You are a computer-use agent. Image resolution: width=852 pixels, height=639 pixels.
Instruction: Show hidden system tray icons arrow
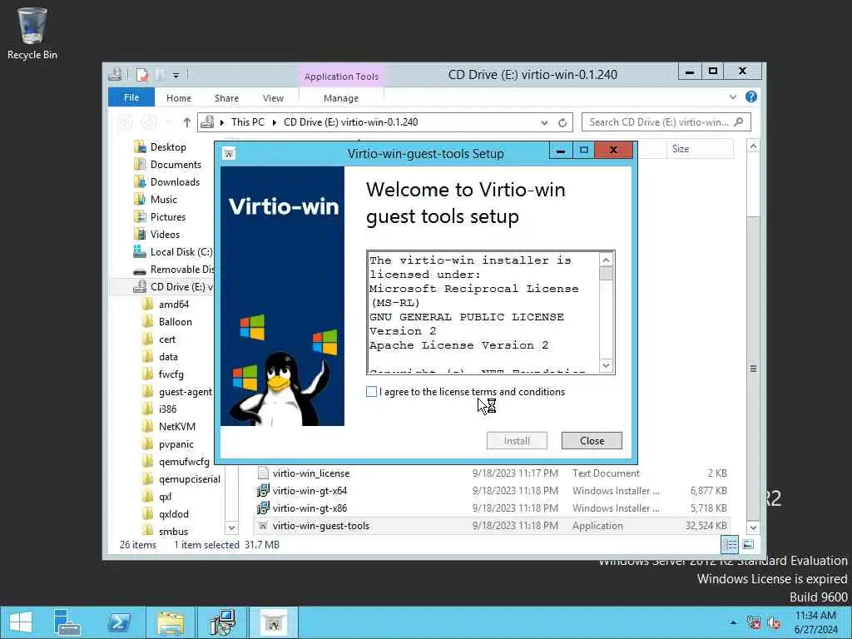pos(733,622)
